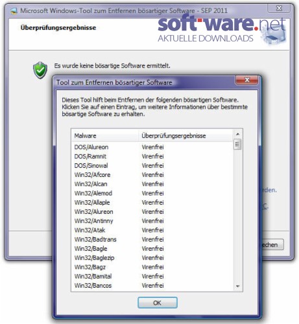The width and height of the screenshot is (299, 324).
Task: Choose the Win32/Bancos entry
Action: 152,286
